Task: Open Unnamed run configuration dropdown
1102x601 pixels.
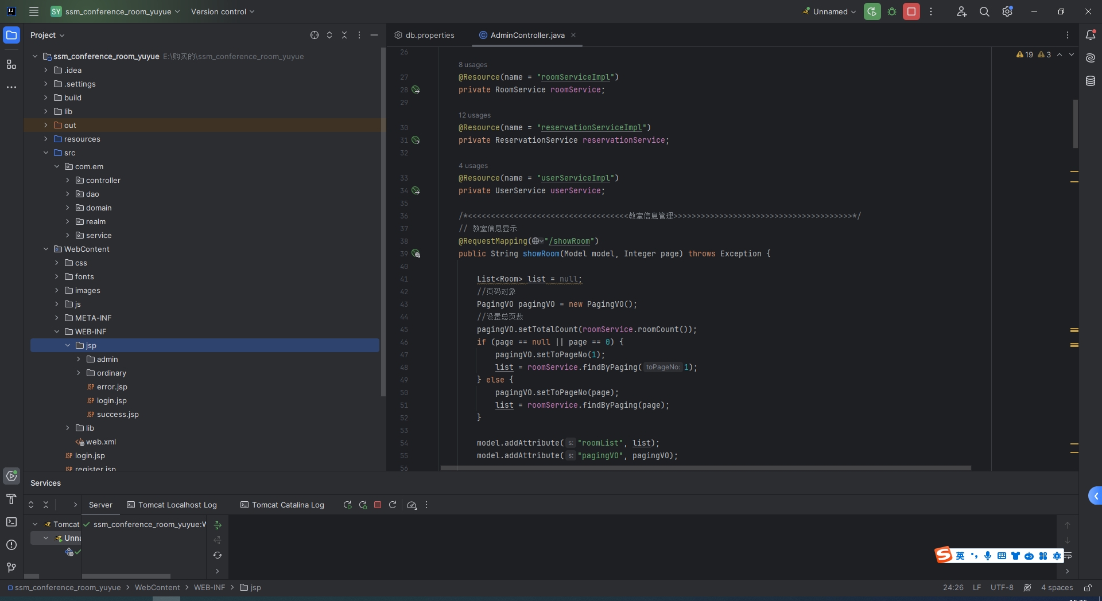Action: [829, 11]
